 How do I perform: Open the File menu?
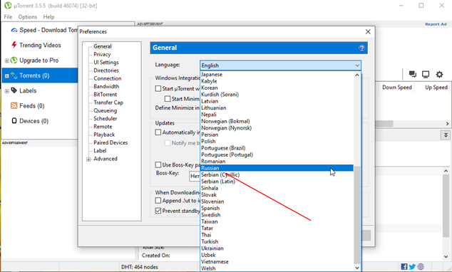tap(8, 16)
